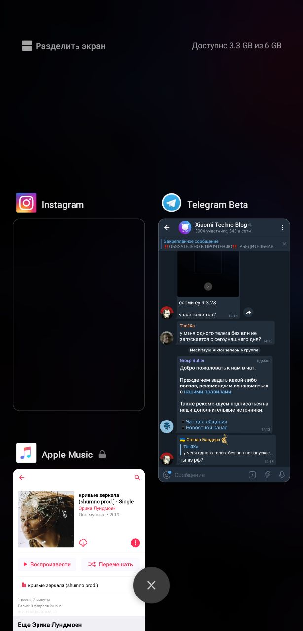Image resolution: width=303 pixels, height=631 pixels.
Task: Tap the 'ты из рф?' message
Action: pos(191,460)
